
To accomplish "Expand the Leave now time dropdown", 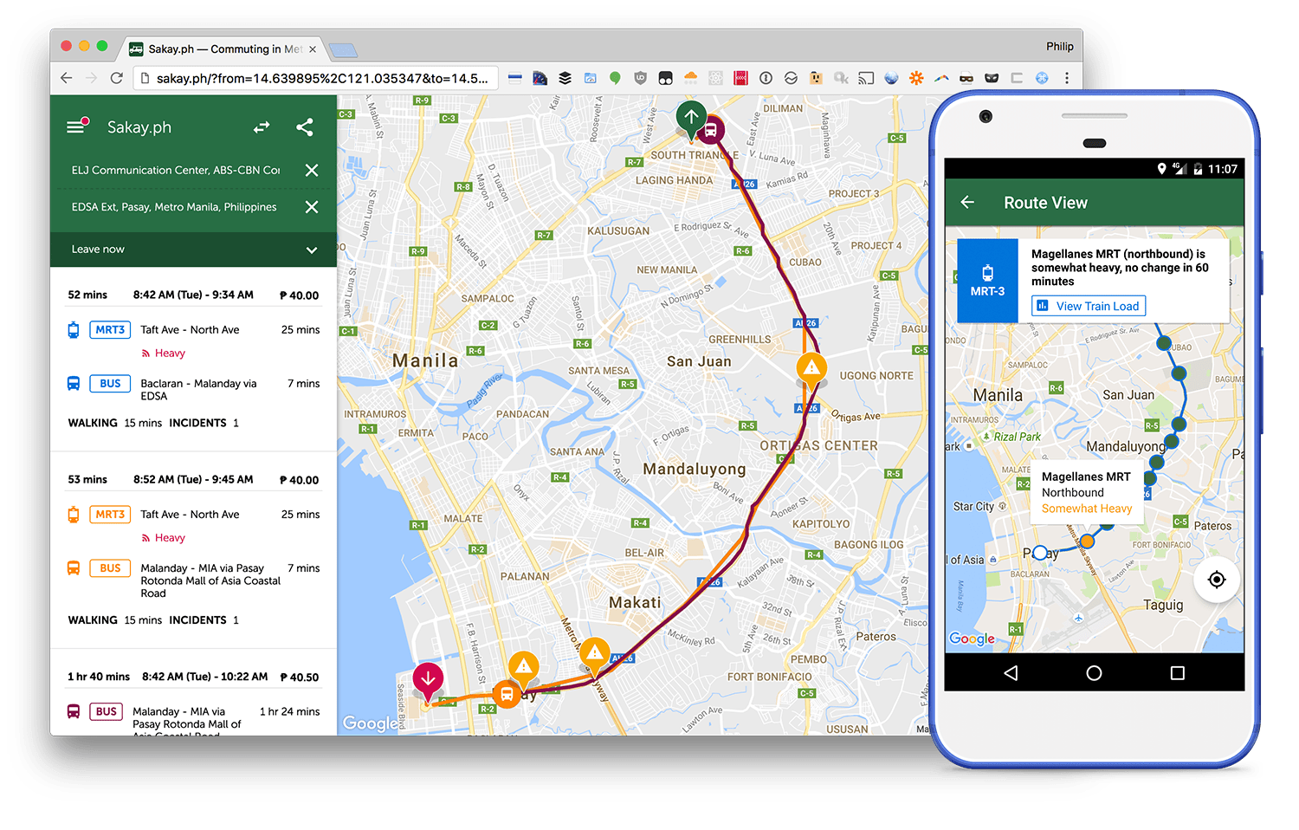I will pos(312,250).
